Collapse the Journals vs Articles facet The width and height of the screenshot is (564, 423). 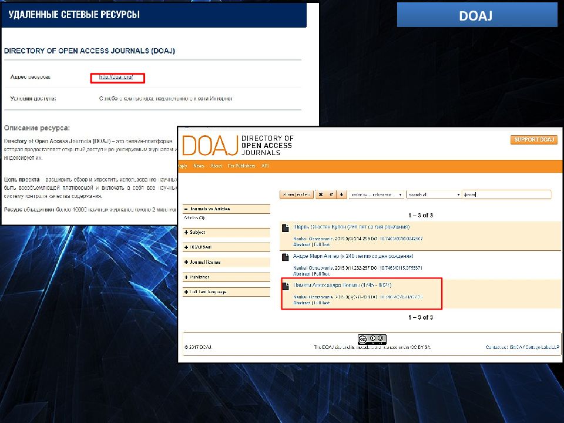tap(226, 209)
